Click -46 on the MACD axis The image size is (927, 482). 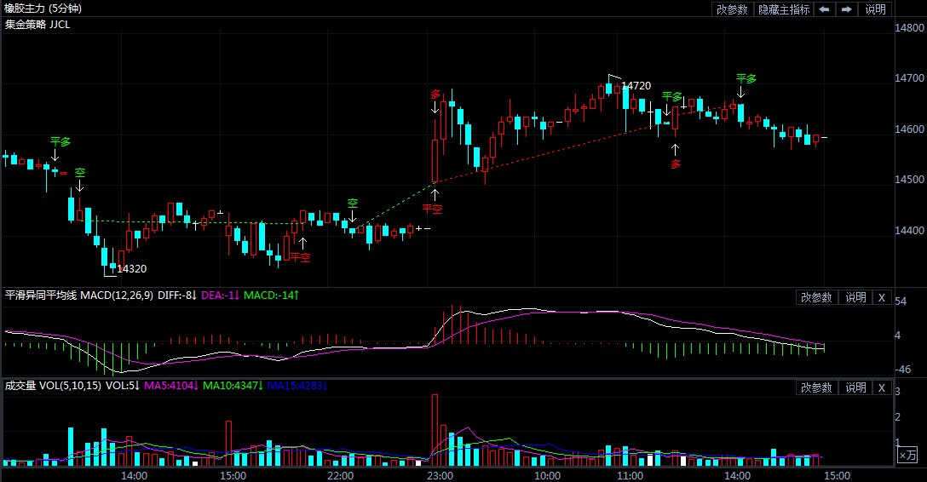[x=903, y=370]
